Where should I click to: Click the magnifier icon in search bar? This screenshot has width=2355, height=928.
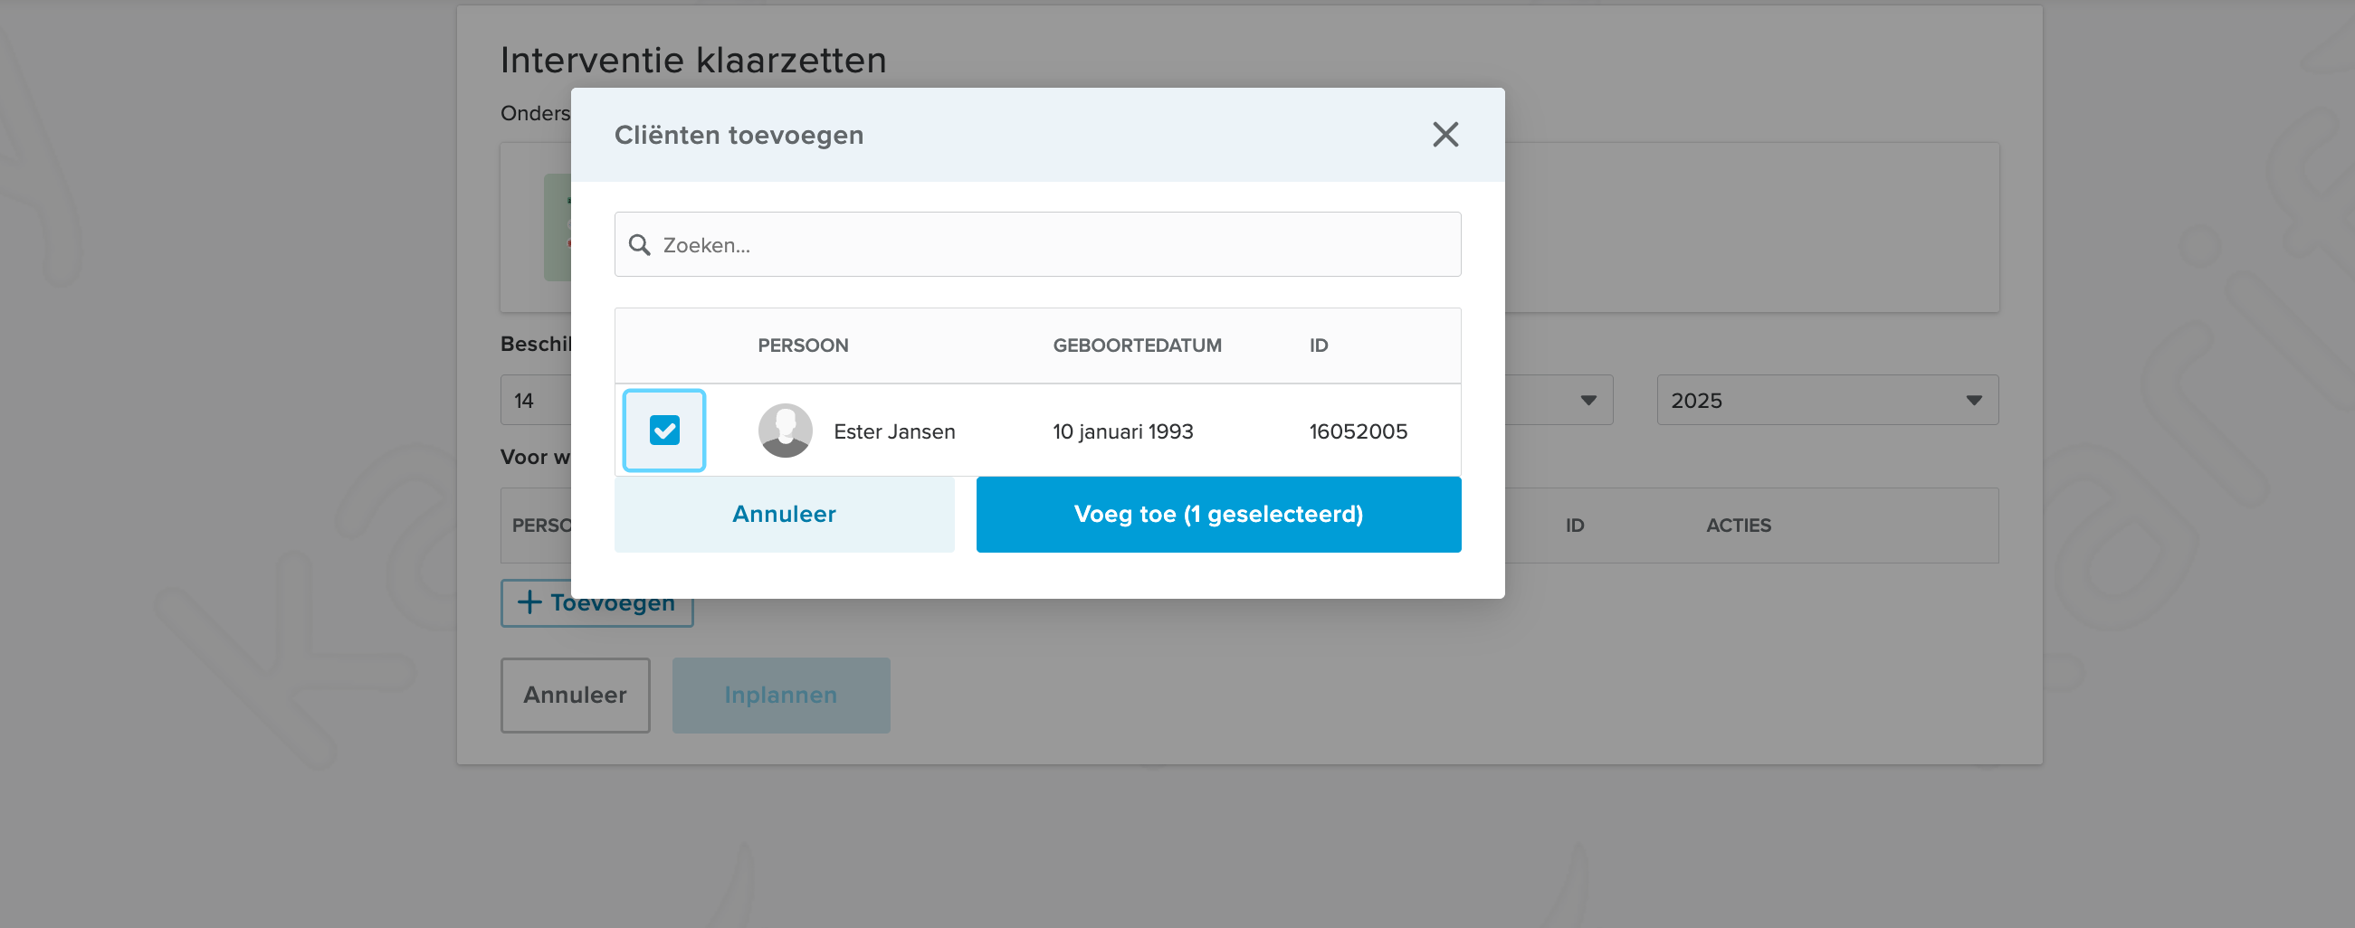[x=639, y=245]
